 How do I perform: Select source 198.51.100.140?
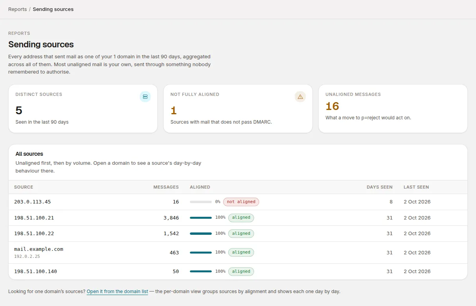[36, 272]
